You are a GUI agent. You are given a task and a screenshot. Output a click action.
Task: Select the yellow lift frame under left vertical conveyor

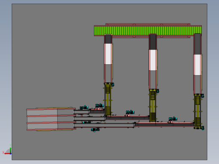tap(108, 99)
